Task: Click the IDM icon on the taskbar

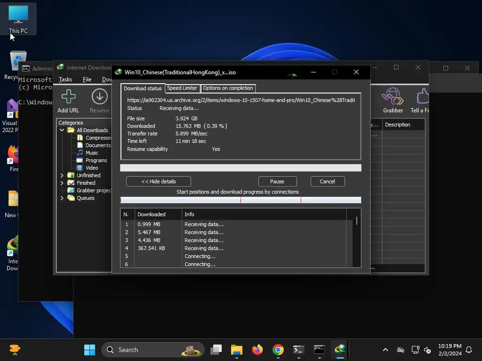Action: [x=340, y=350]
